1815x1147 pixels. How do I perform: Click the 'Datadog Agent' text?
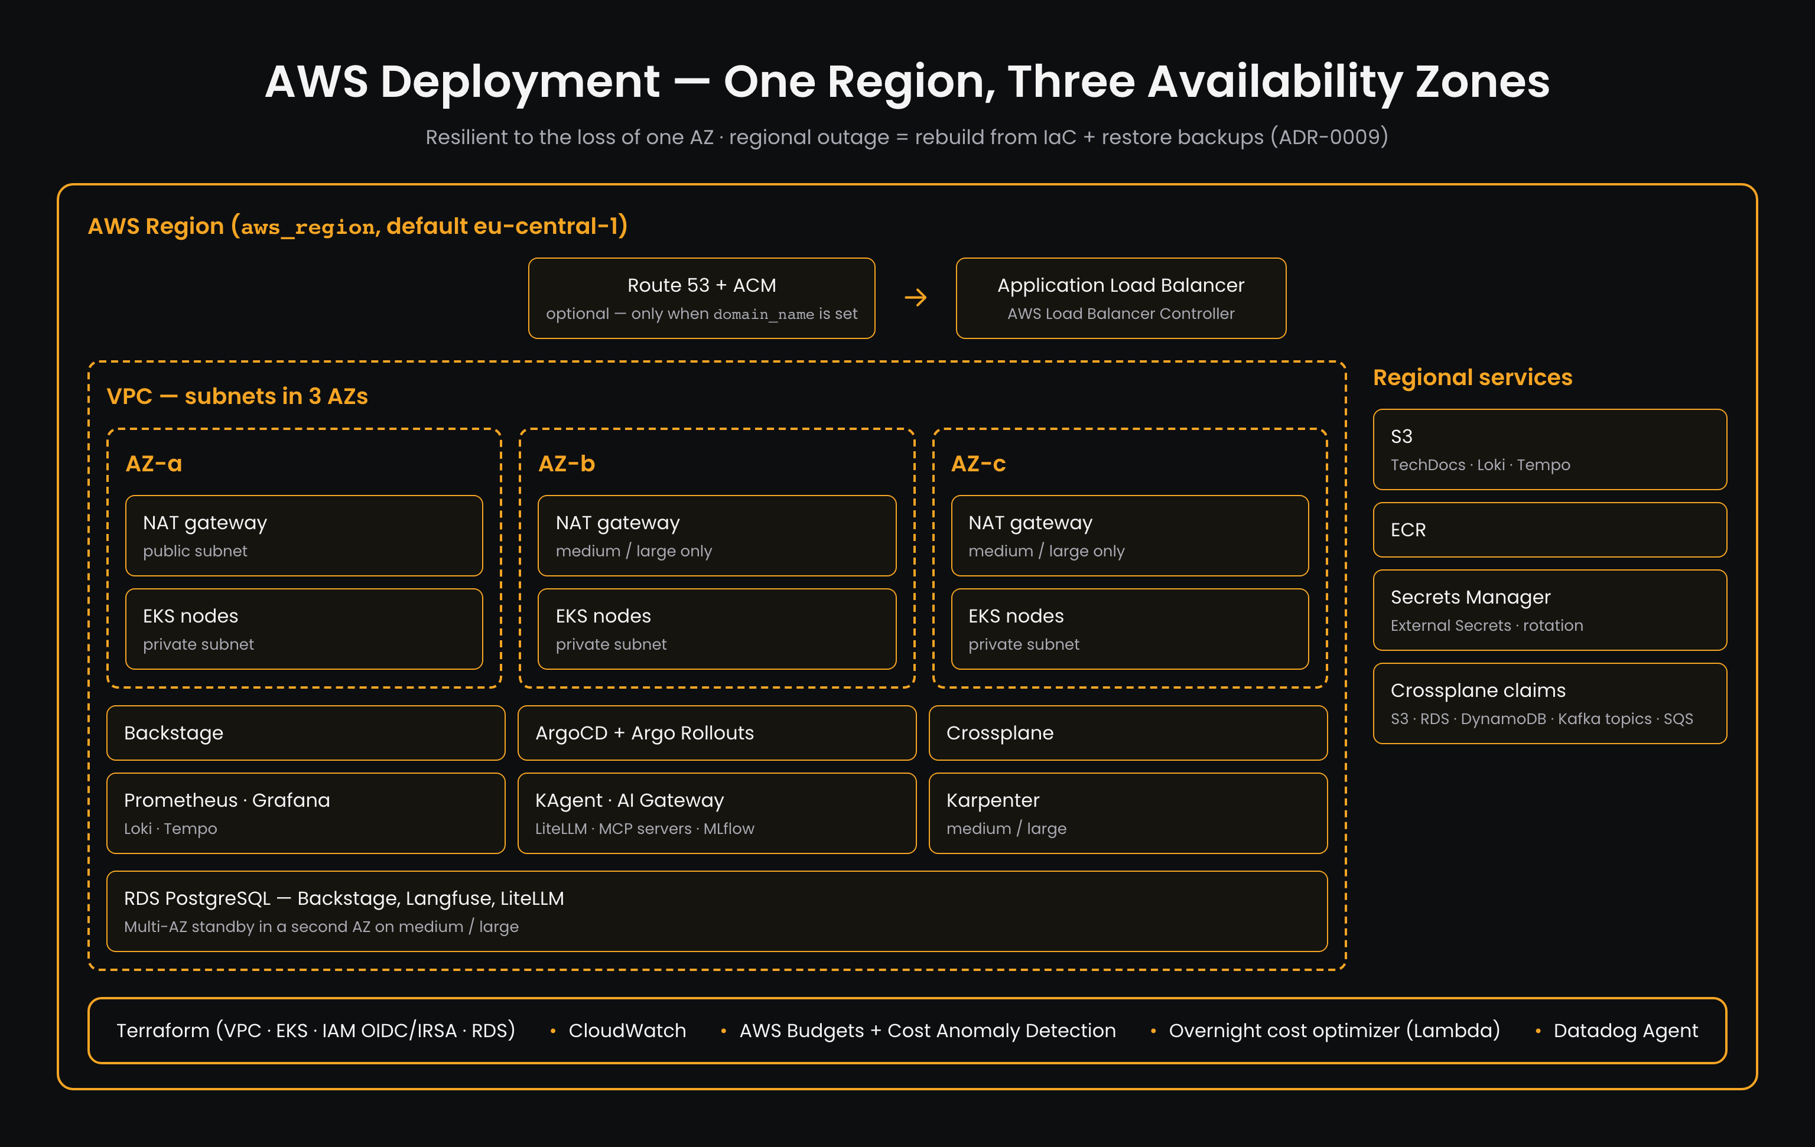1626,1031
